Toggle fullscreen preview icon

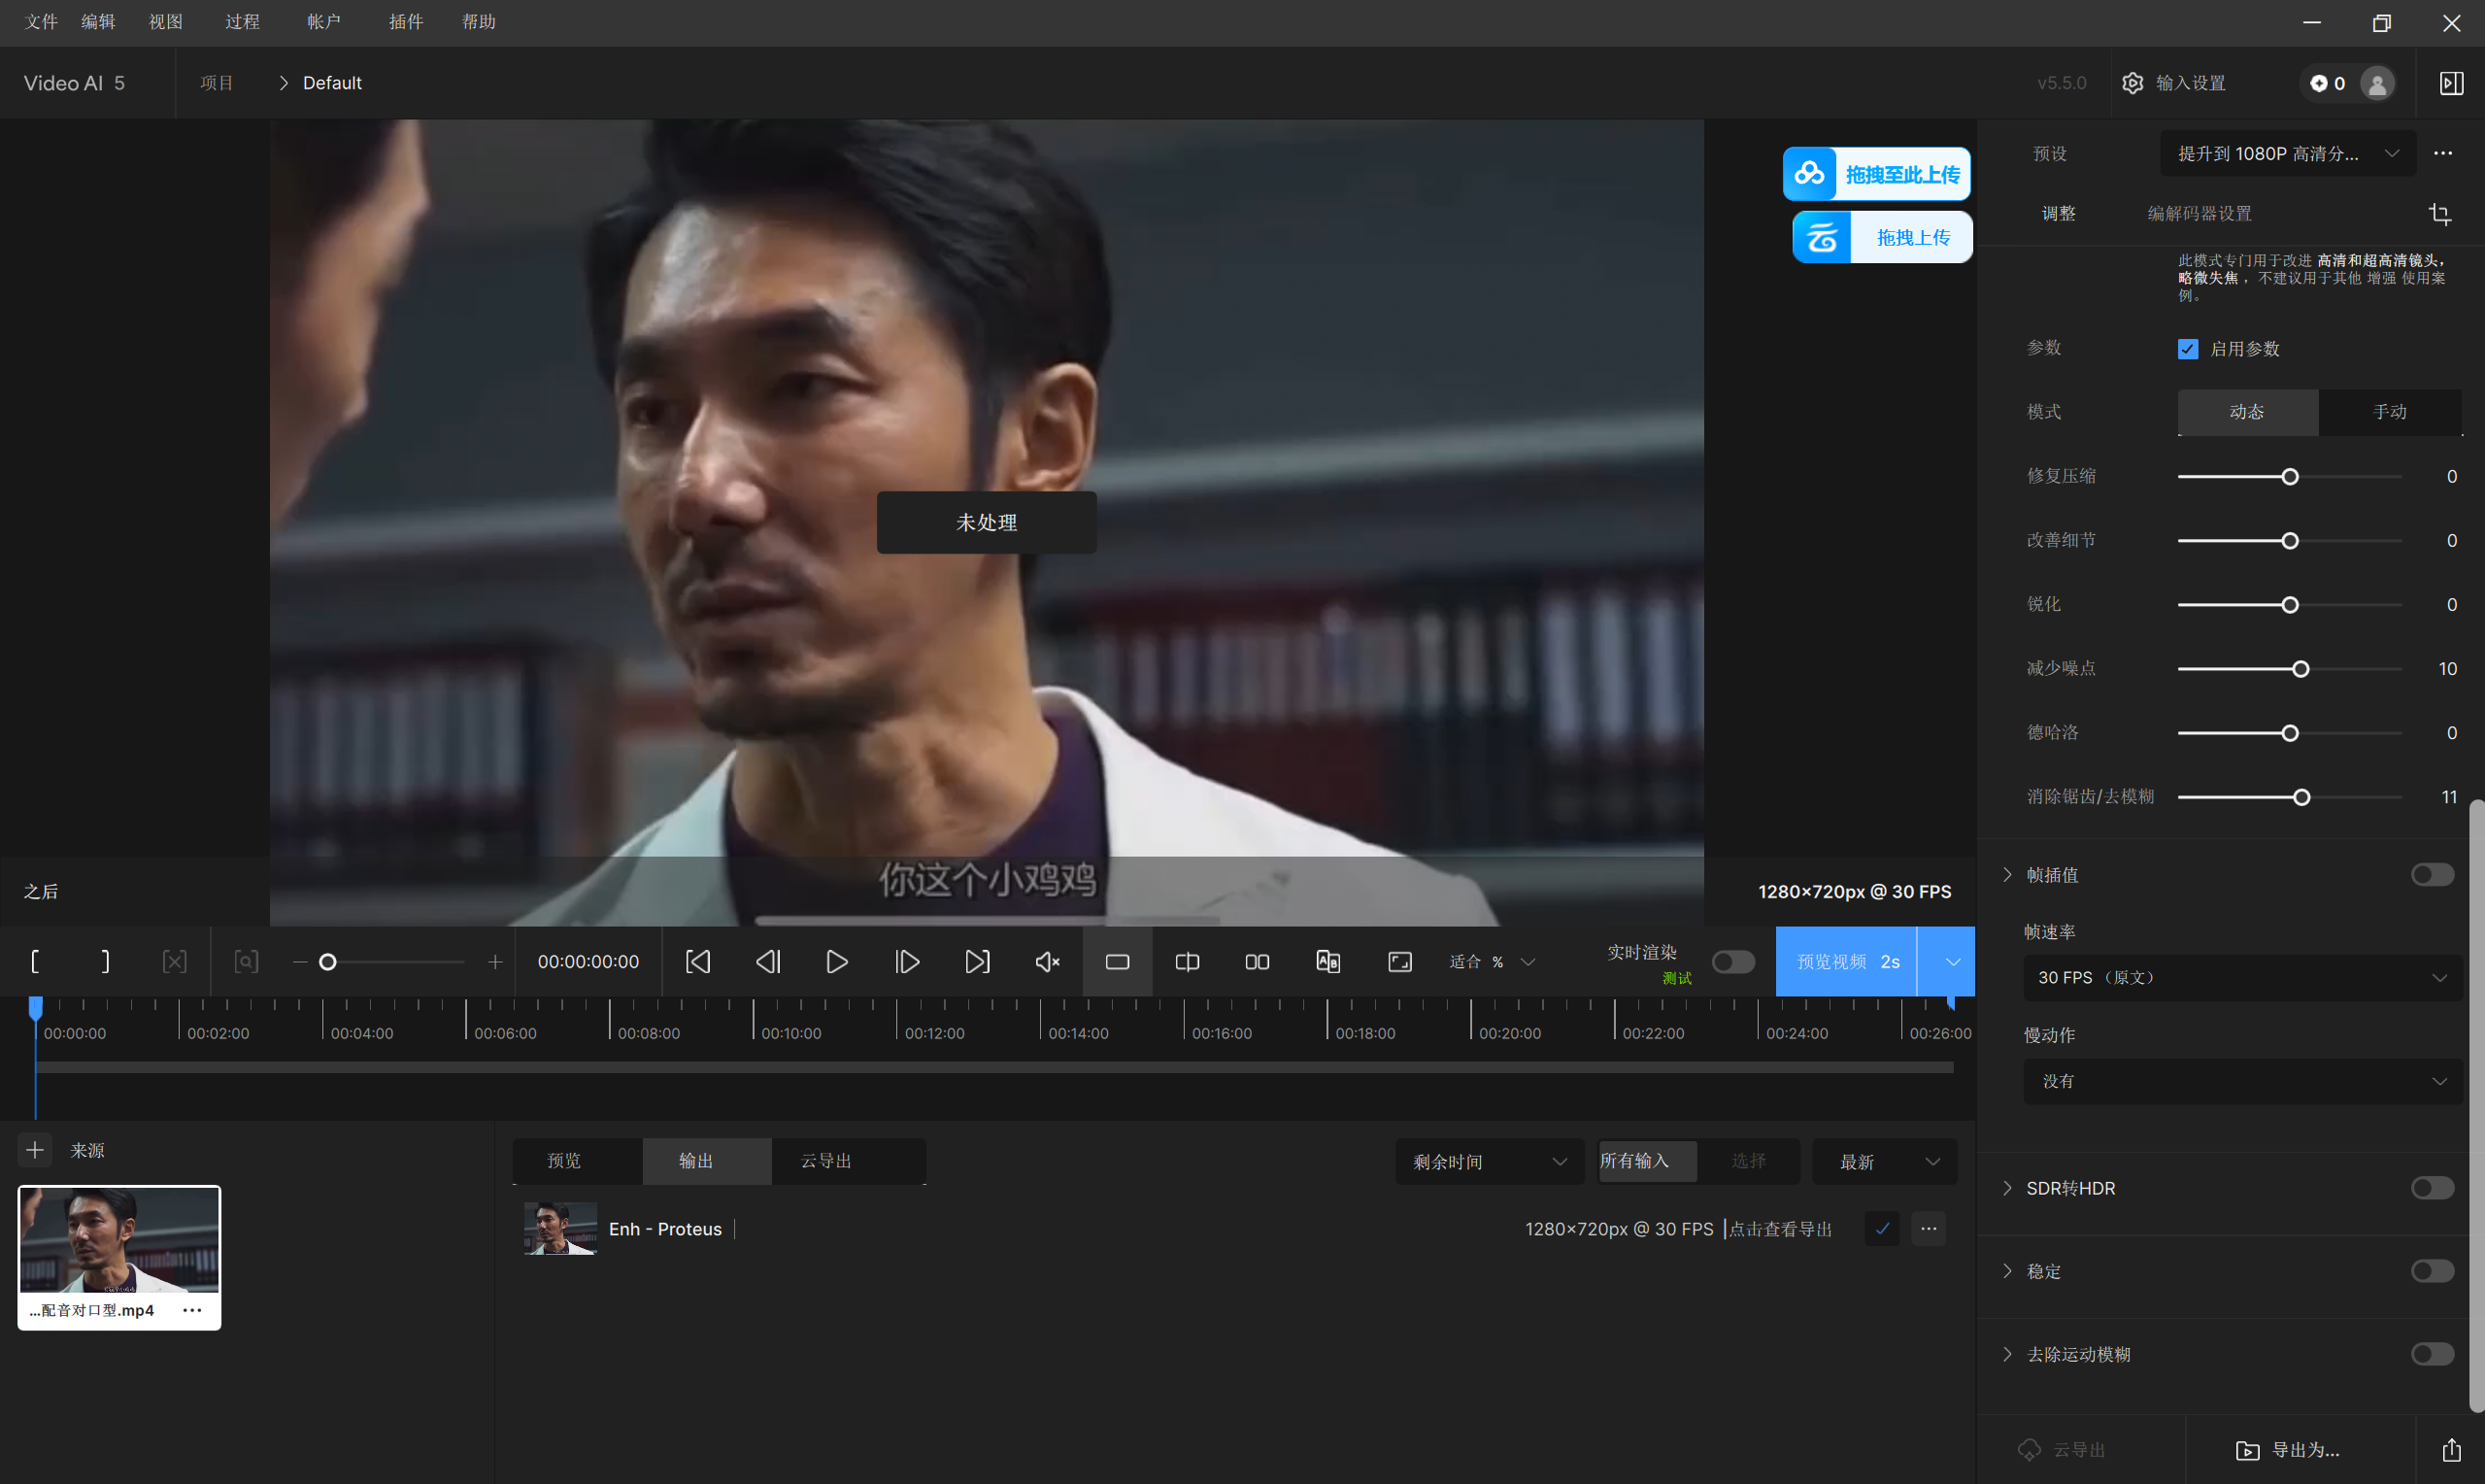[x=1399, y=961]
